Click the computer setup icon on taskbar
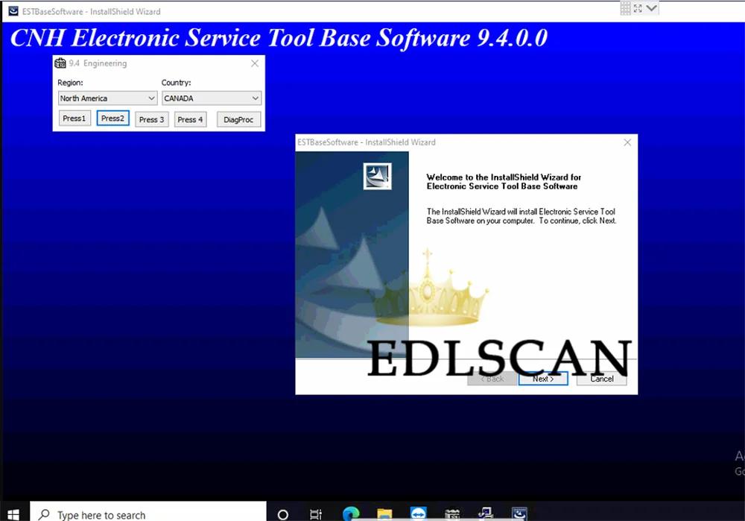This screenshot has height=521, width=745. click(x=486, y=514)
